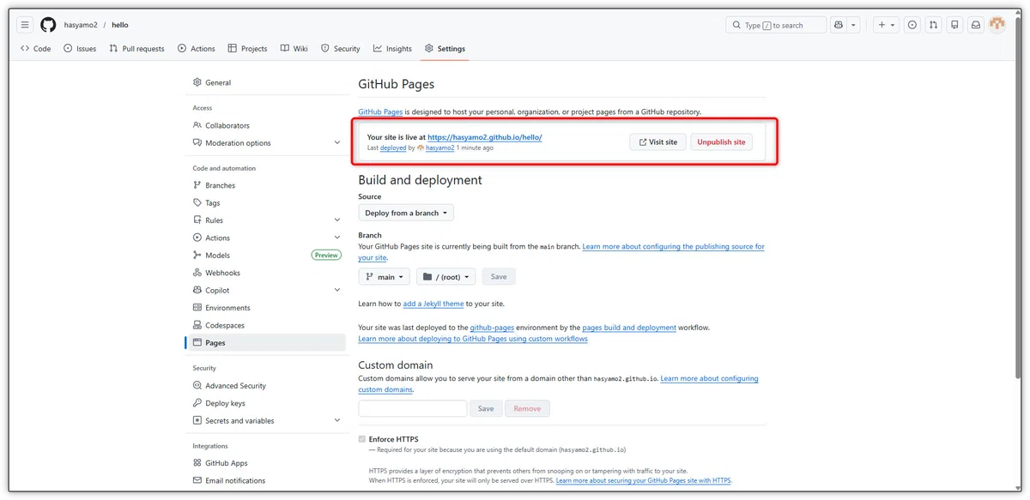
Task: Toggle the Enforce HTTPS checkbox
Action: [x=362, y=439]
